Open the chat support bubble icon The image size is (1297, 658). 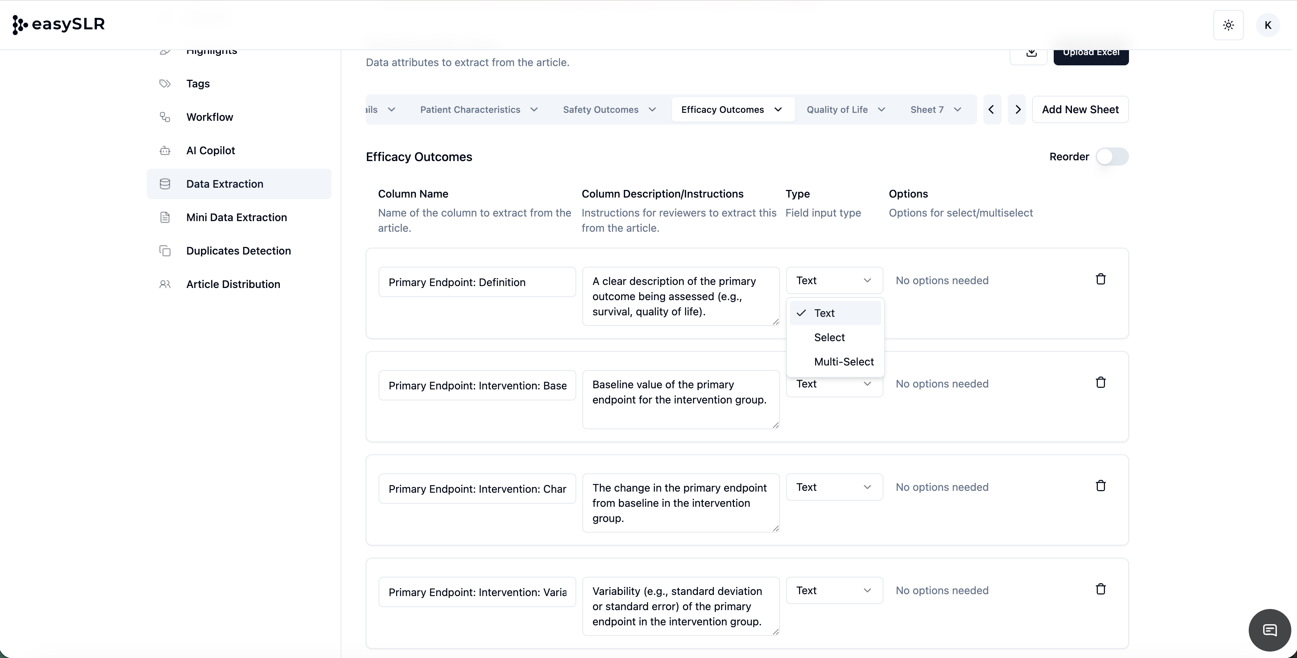(x=1269, y=630)
